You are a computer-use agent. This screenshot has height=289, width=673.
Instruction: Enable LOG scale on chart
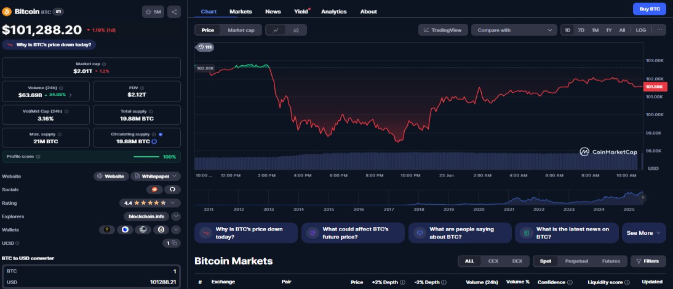pos(641,30)
